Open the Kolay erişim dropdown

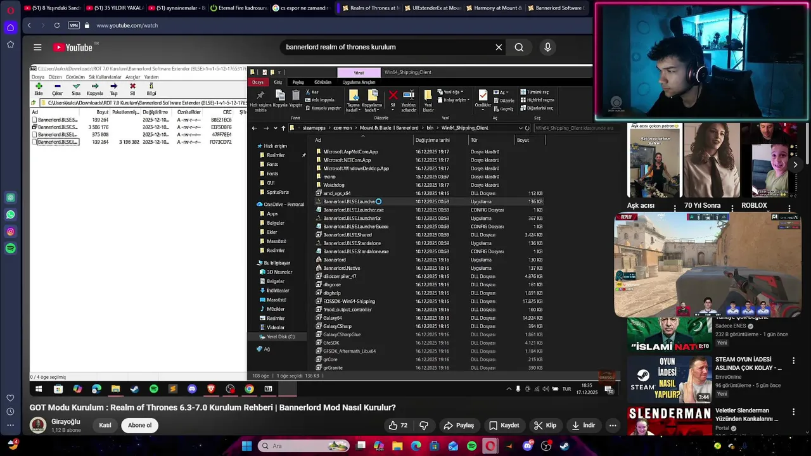click(454, 100)
